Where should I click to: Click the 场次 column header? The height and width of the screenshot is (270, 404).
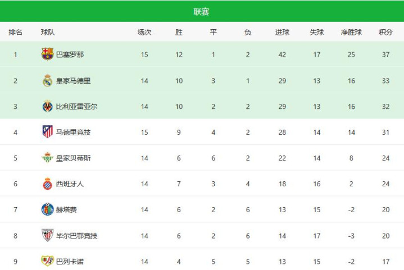[x=144, y=32]
